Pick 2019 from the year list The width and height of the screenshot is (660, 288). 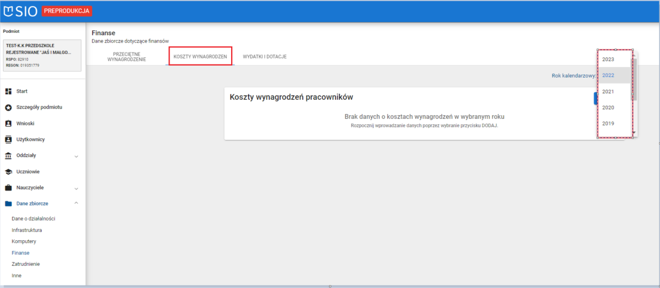coord(608,124)
